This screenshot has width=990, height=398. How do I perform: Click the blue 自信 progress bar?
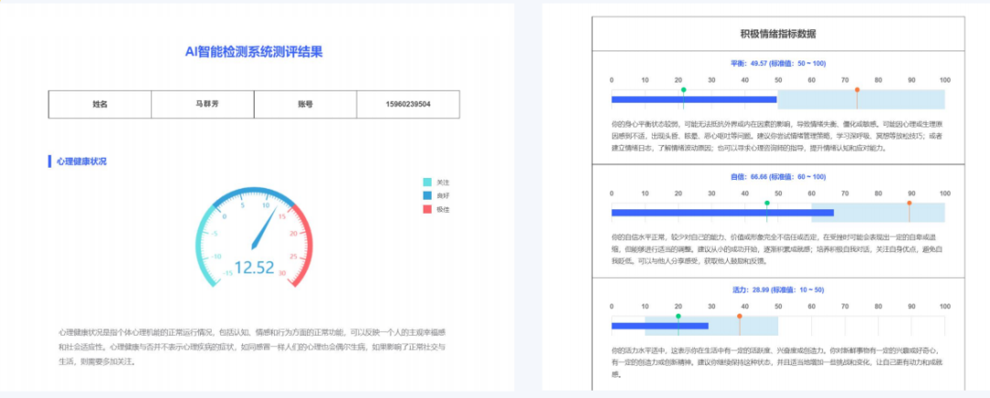722,213
